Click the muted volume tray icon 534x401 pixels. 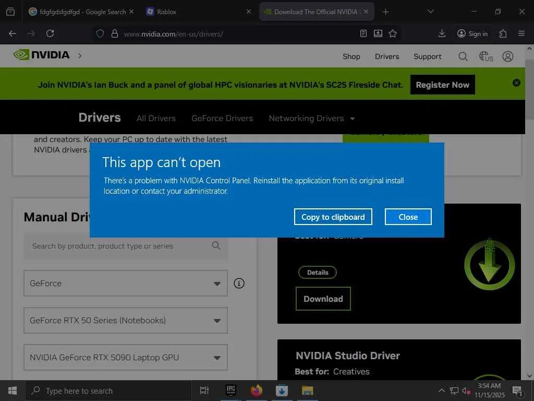466,391
